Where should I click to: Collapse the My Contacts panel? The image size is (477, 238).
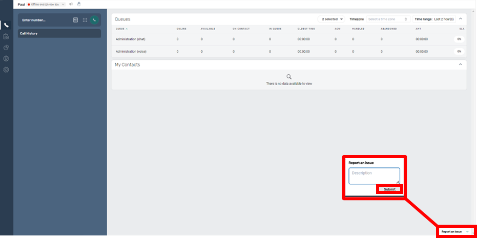pyautogui.click(x=460, y=64)
